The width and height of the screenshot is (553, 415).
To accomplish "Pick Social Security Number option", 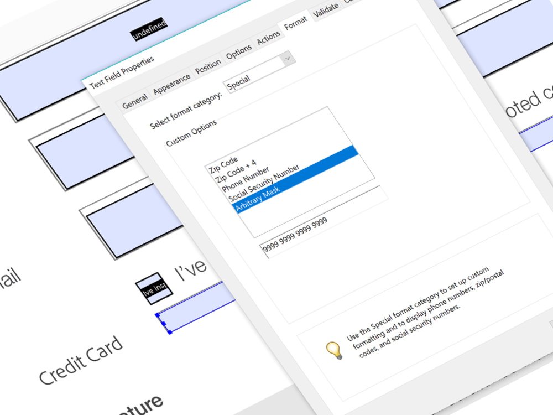I will coord(264,183).
